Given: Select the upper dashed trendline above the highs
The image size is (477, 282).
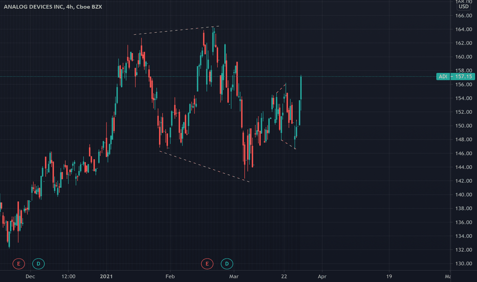Looking at the screenshot, I should (x=177, y=30).
